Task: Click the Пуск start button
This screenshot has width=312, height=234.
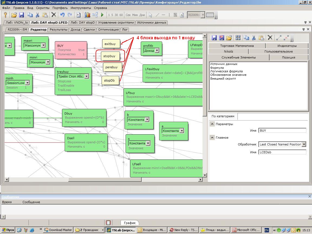Action: (8, 230)
